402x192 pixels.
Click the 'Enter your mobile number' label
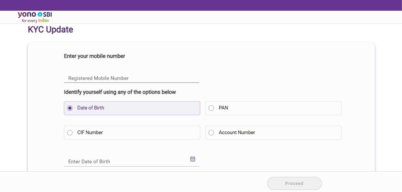point(95,56)
